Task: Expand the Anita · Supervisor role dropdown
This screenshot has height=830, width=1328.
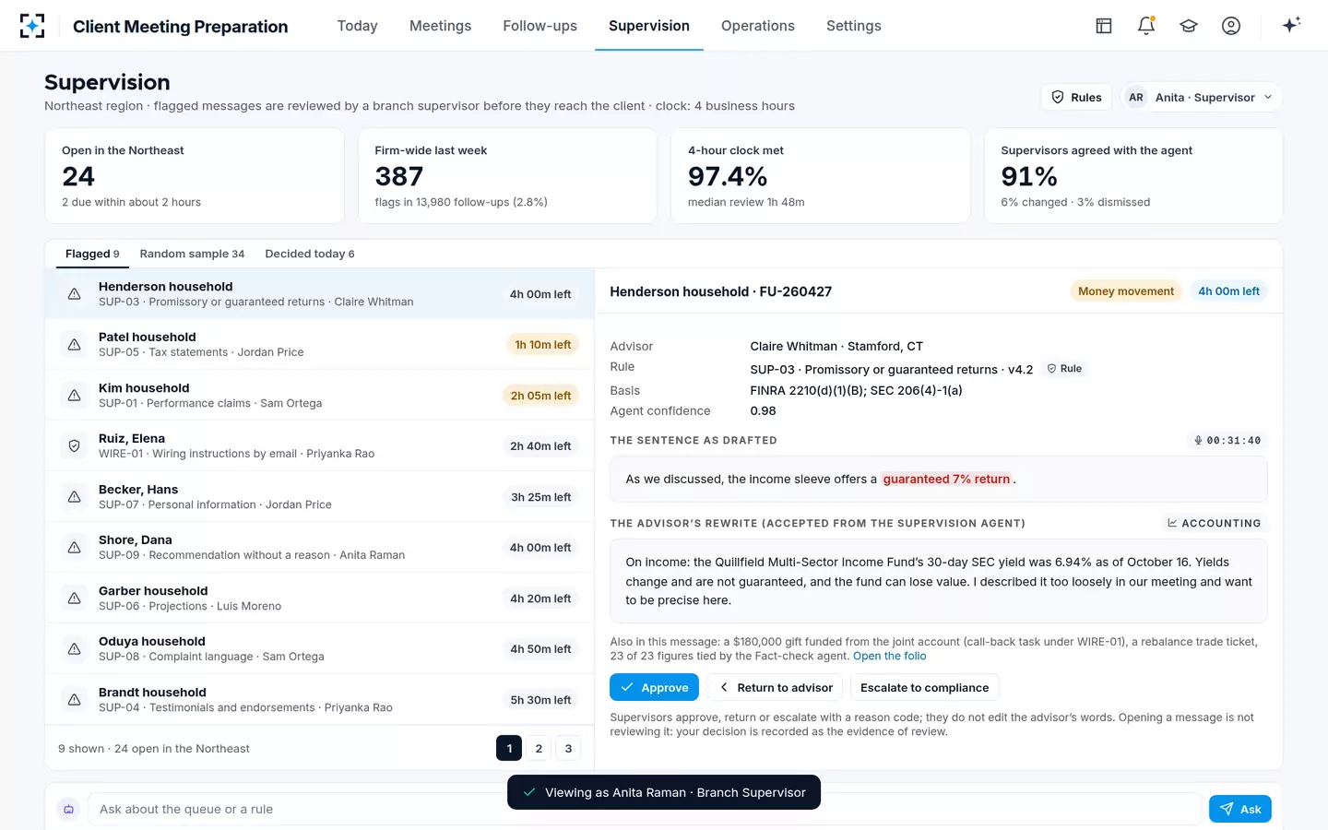Action: 1202,98
